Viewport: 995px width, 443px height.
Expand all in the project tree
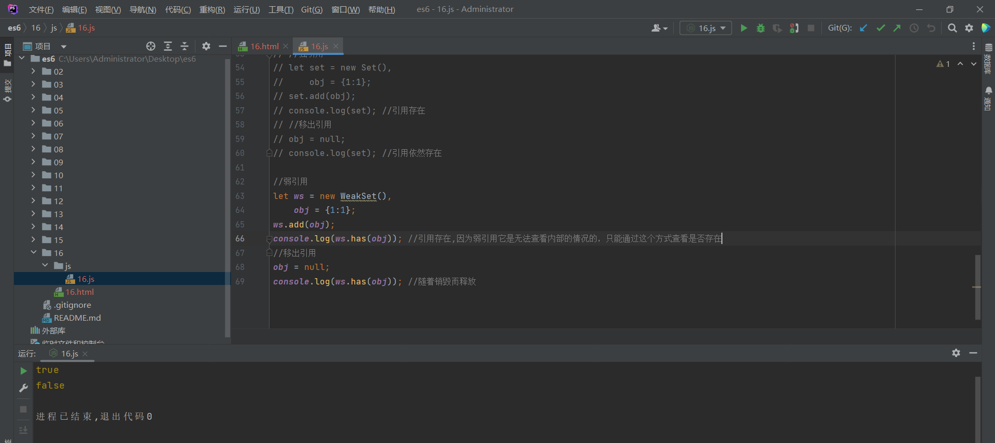[x=168, y=46]
